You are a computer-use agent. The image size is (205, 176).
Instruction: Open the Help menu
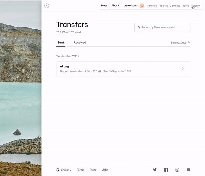click(104, 6)
